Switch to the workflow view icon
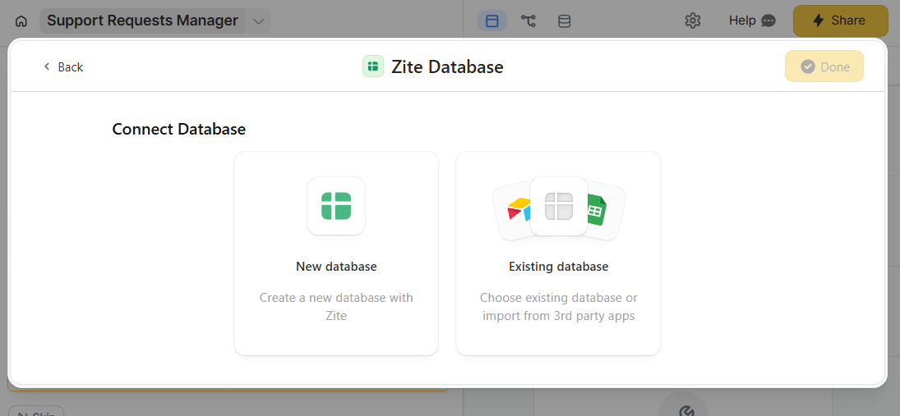Screen dimensions: 900x416 pos(528,21)
